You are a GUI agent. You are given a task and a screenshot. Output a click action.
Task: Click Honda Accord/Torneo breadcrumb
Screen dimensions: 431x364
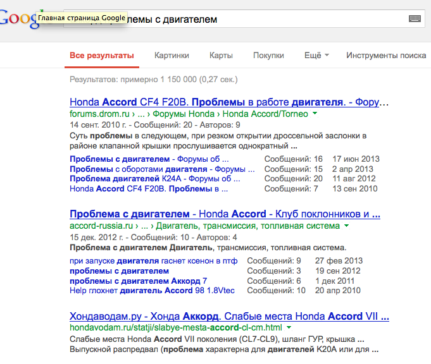click(265, 114)
